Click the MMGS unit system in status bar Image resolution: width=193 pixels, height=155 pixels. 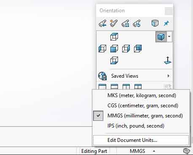137,151
